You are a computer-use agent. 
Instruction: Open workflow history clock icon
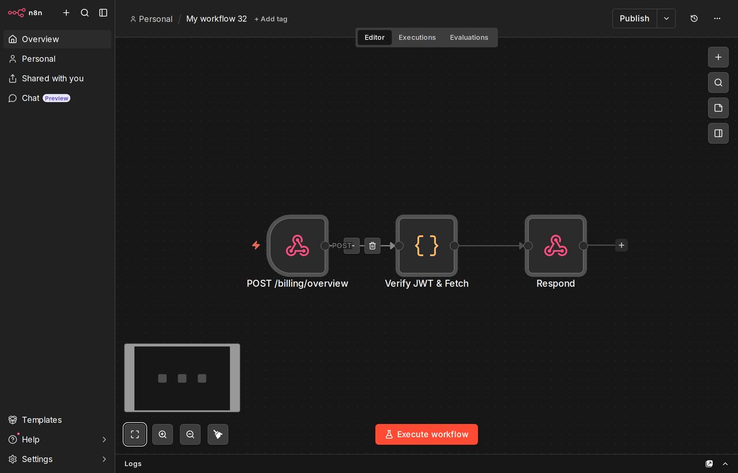694,18
